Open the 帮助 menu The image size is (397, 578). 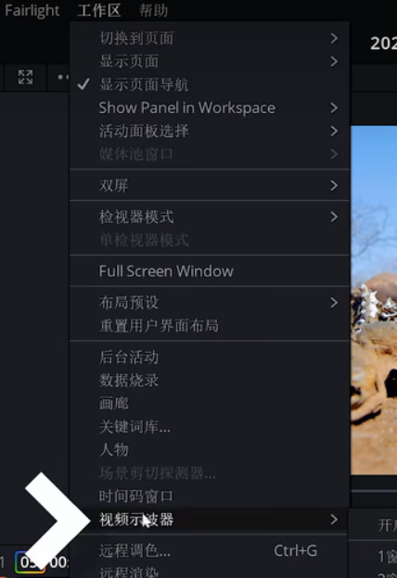click(153, 10)
